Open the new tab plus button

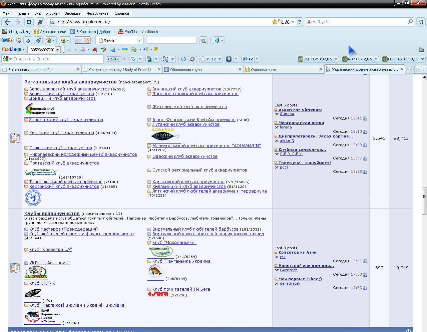coord(409,69)
